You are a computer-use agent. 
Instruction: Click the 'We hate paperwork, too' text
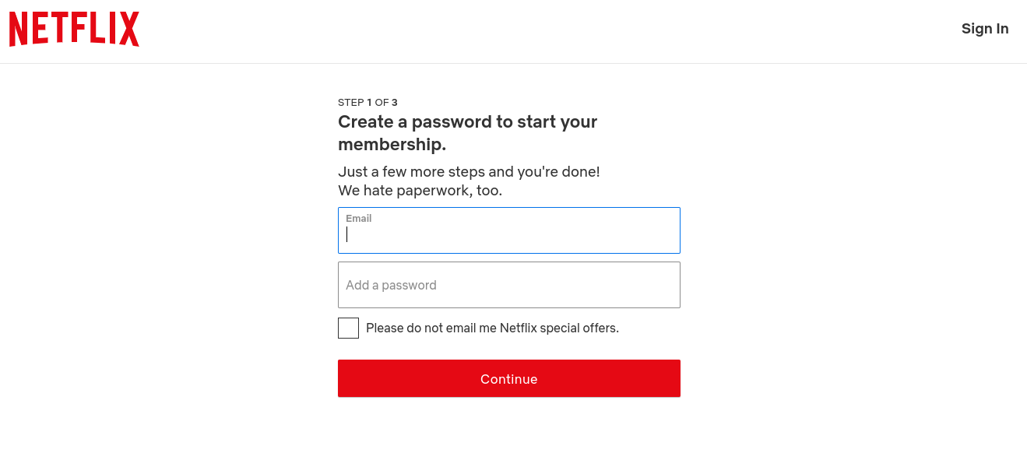coord(421,190)
